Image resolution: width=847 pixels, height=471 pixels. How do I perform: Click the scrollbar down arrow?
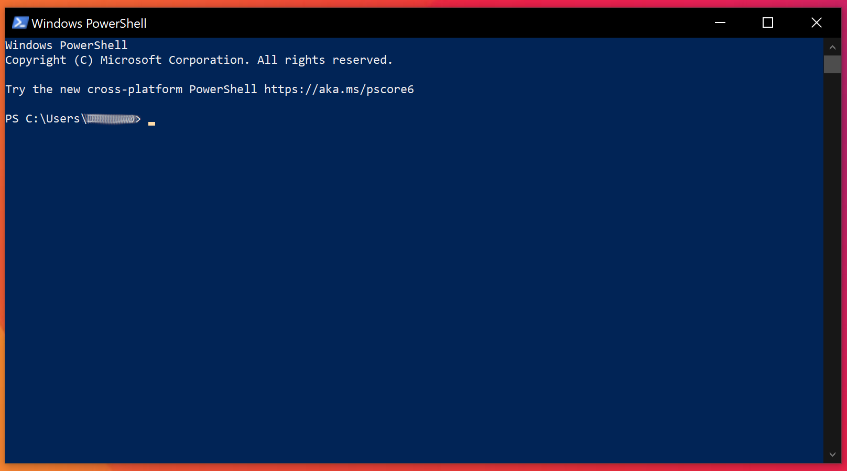tap(832, 455)
